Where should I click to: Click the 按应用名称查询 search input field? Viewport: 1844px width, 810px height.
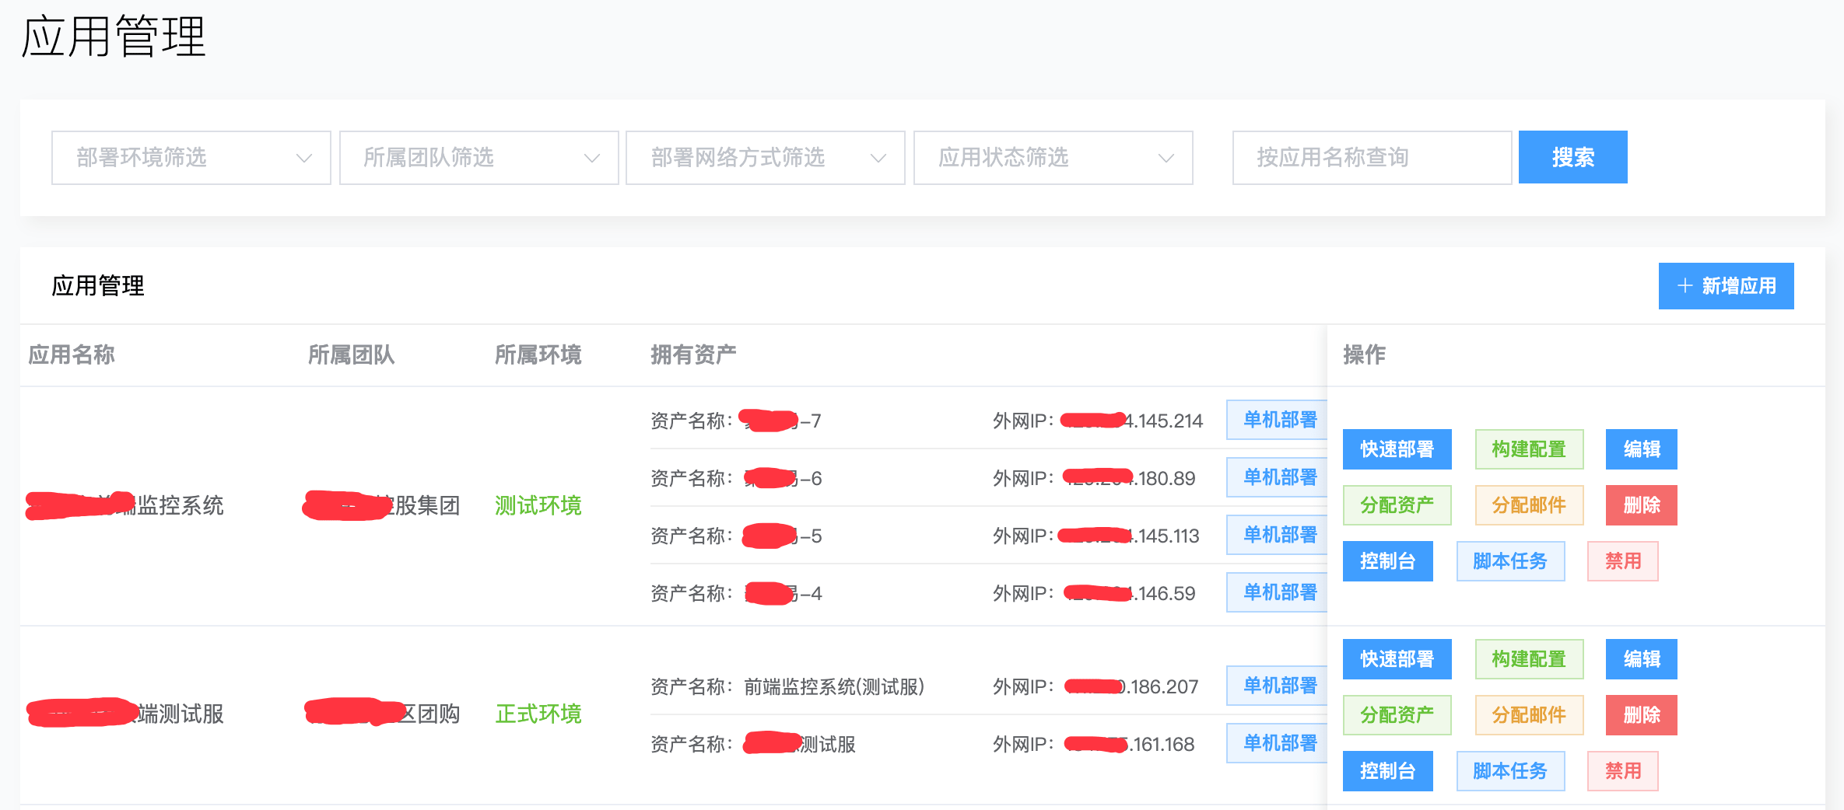[1371, 158]
